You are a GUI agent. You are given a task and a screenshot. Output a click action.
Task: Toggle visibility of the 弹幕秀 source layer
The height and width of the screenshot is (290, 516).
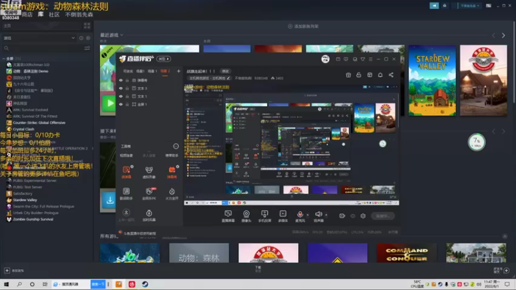click(121, 80)
